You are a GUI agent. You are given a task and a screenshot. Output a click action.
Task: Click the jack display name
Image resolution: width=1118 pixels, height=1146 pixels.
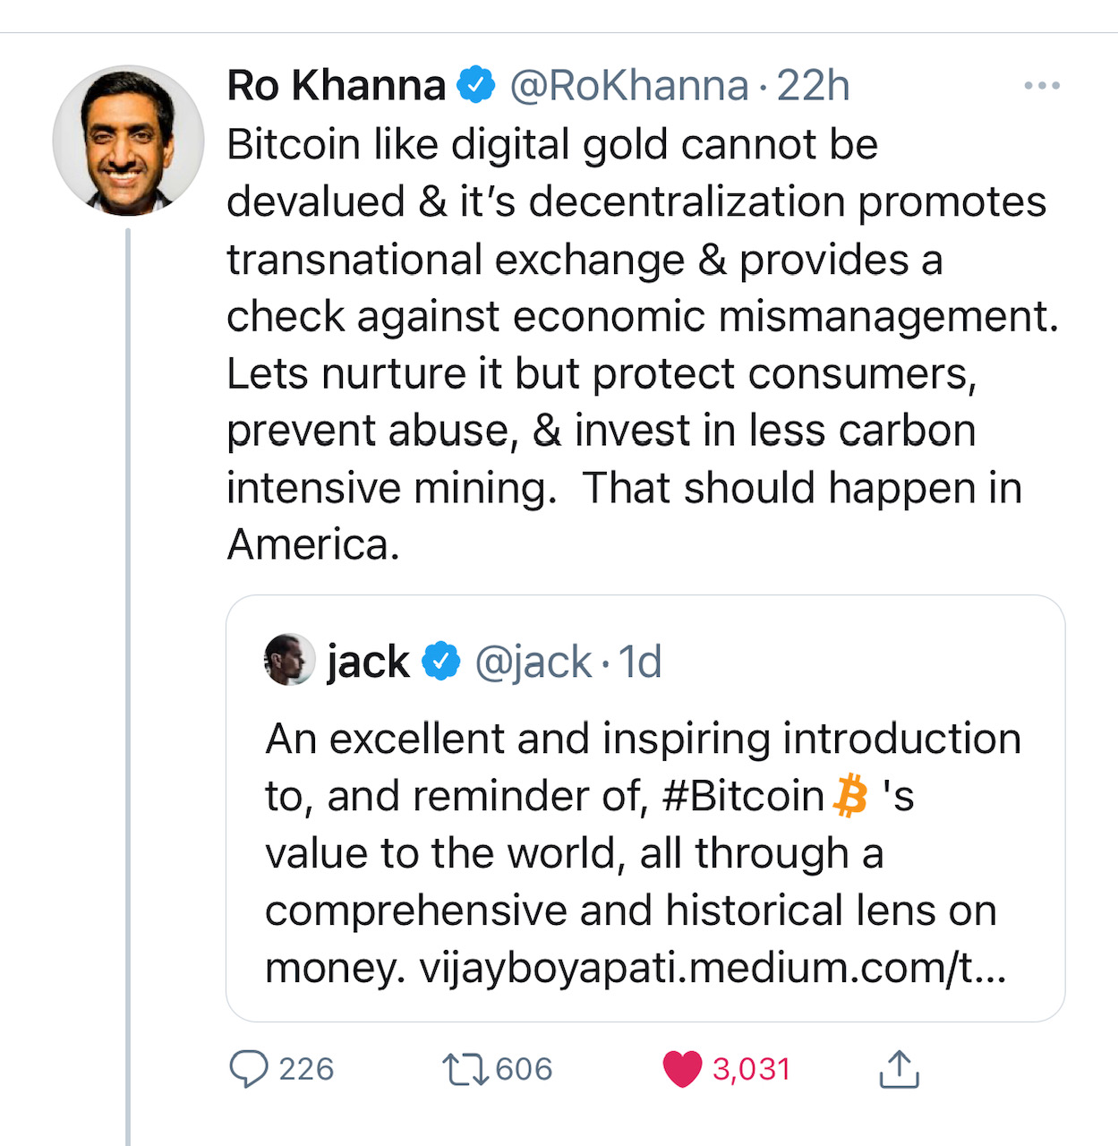368,663
